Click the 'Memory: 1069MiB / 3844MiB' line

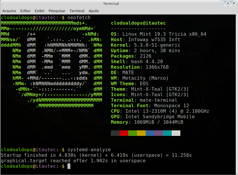coord(147,122)
